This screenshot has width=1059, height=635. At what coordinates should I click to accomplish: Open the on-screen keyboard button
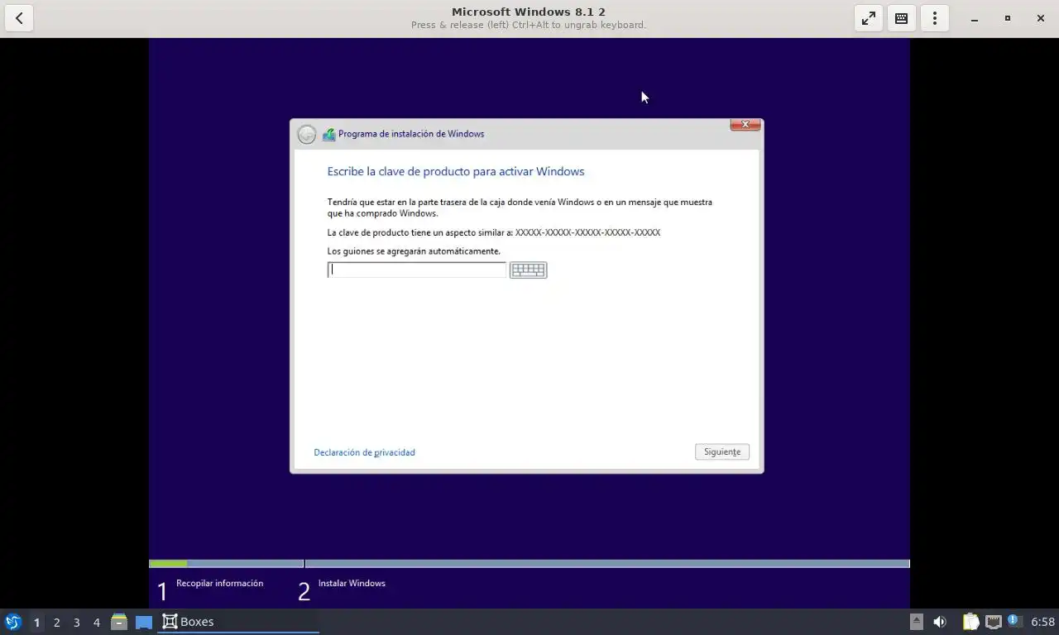(528, 270)
